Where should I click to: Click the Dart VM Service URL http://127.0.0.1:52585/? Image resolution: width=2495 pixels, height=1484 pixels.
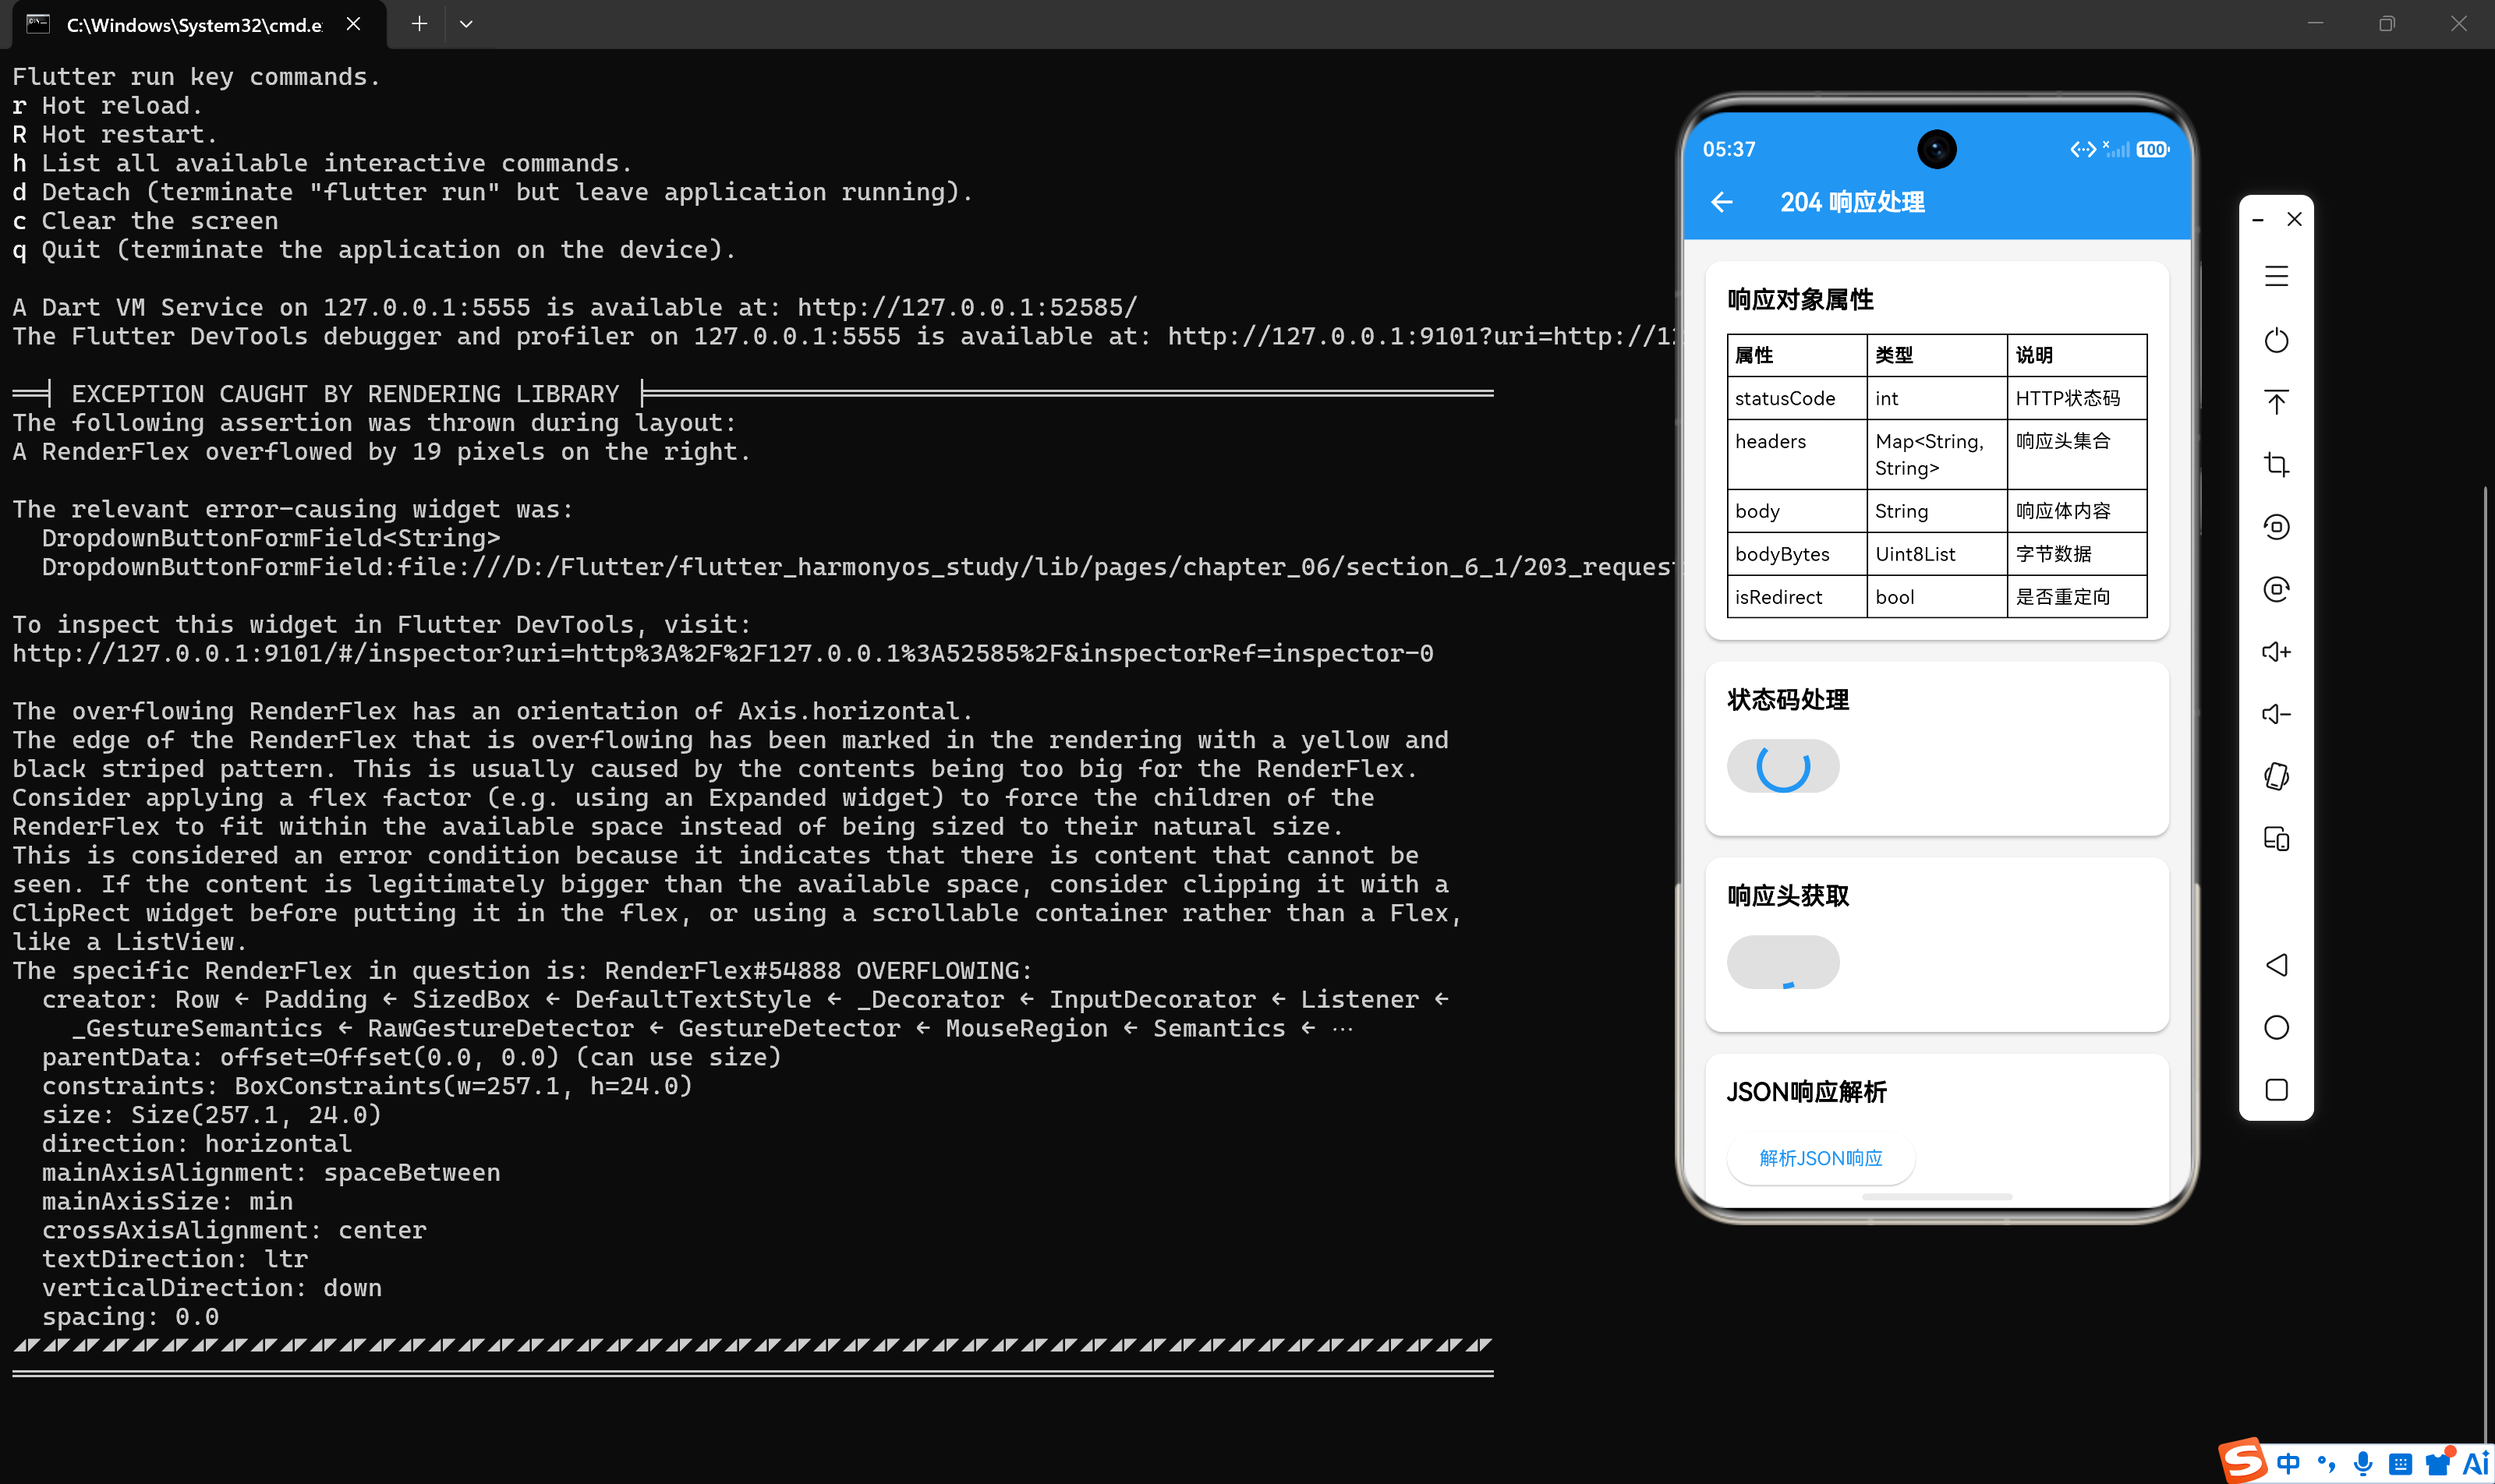coord(968,307)
